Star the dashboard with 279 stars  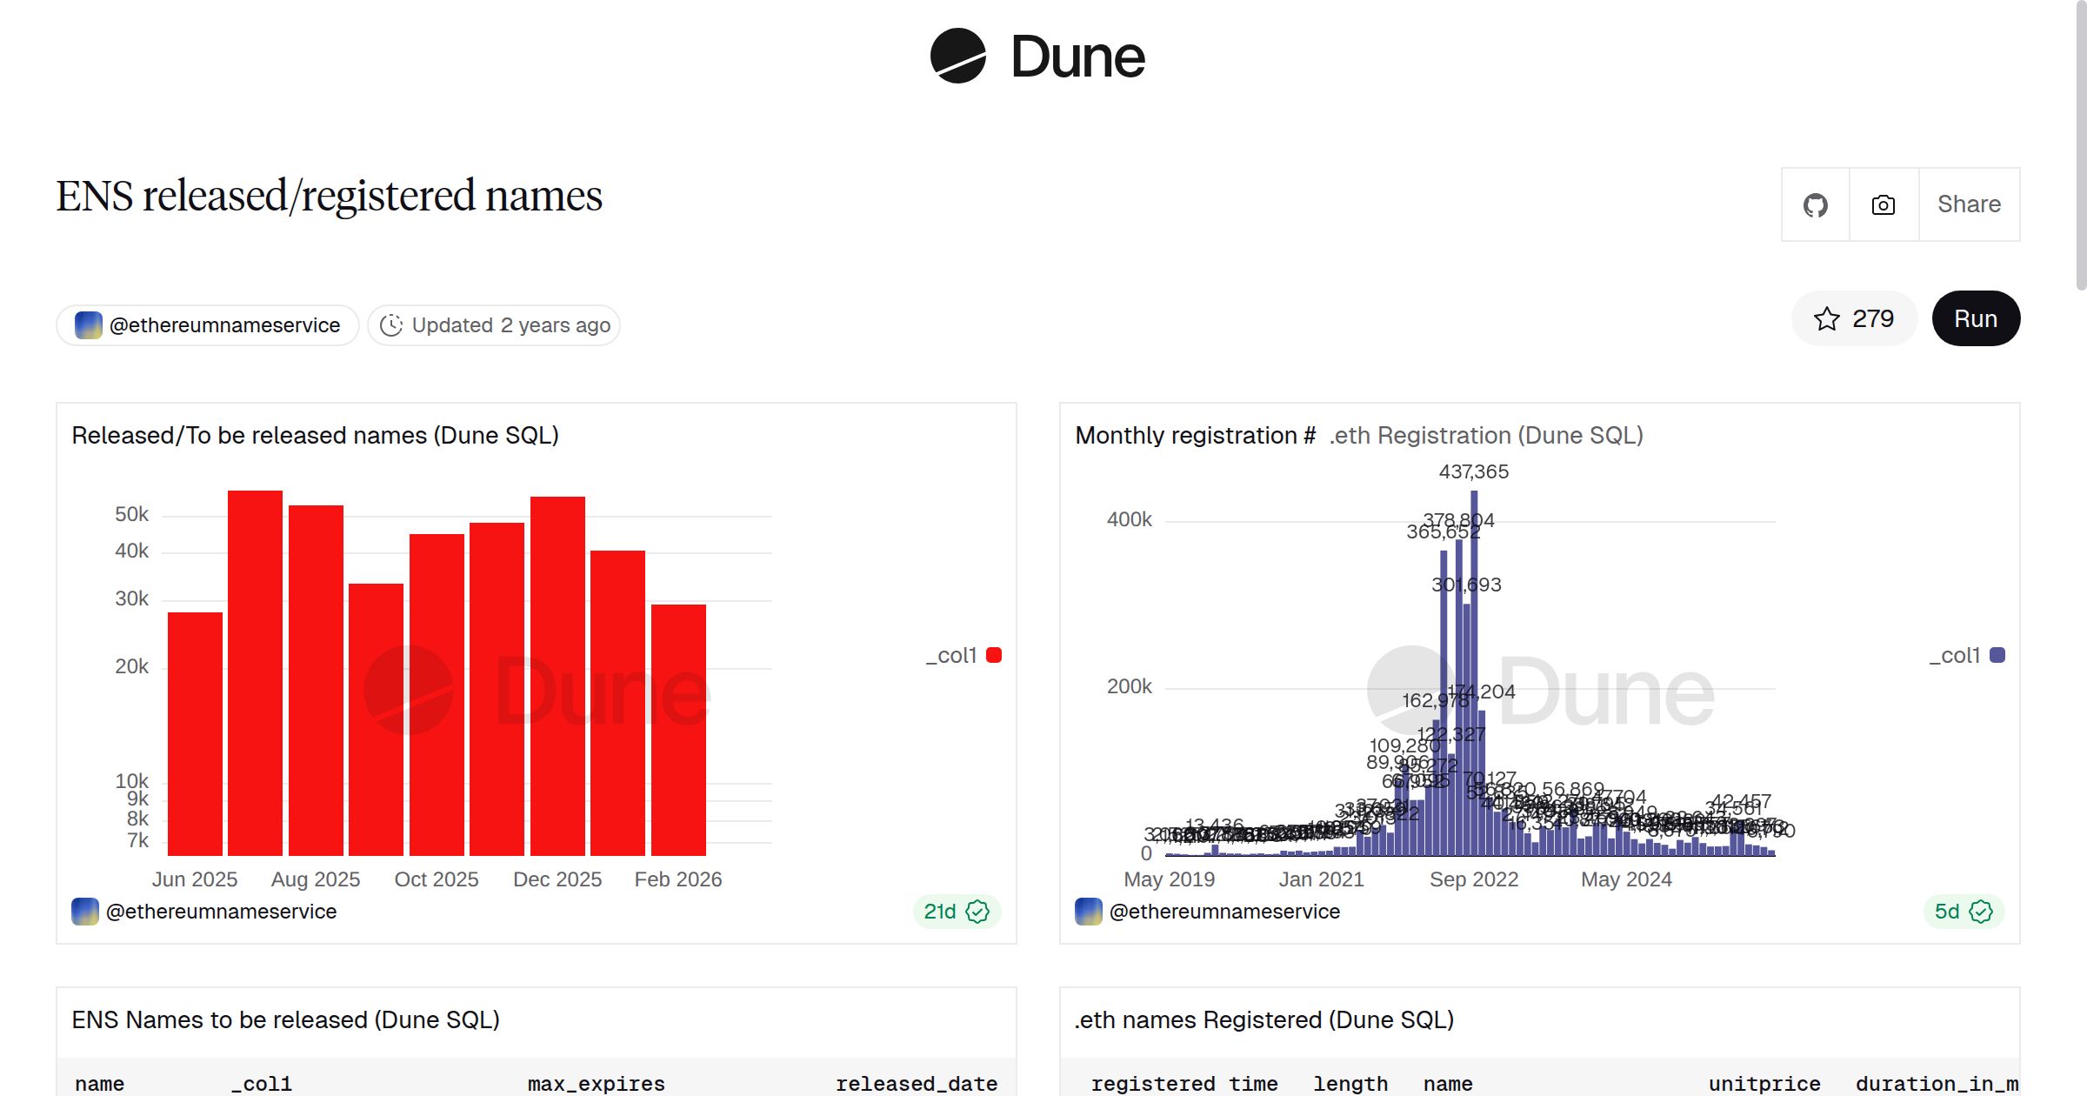[x=1854, y=319]
